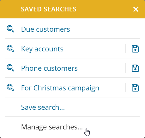Screen dimensions: 145x138
Task: Open Manage searches...
Action: 52,127
